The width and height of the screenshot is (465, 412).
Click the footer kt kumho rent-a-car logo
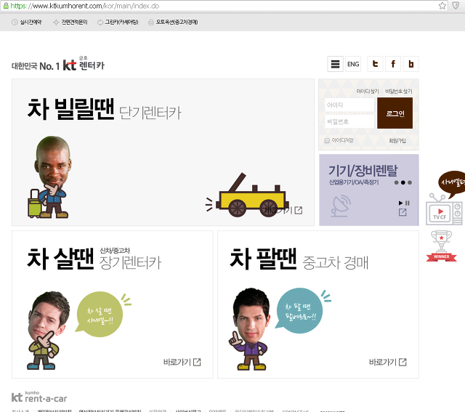point(39,397)
